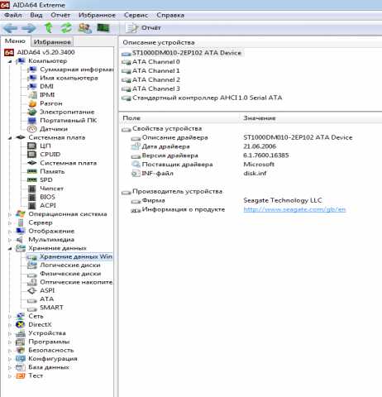The width and height of the screenshot is (382, 397).
Task: Select the Тест tree item
Action: point(36,376)
